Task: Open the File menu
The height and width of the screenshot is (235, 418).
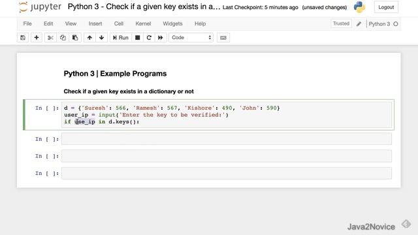Action: [27, 23]
